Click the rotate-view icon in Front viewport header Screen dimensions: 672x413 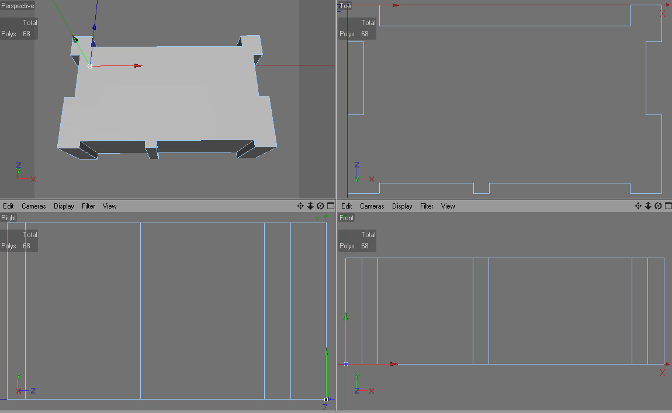click(x=659, y=206)
